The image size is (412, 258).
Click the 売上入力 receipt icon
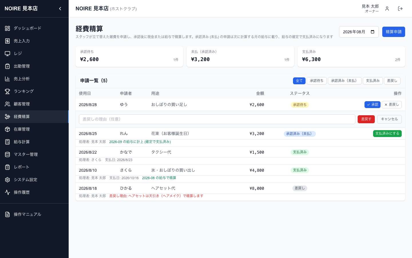(7, 41)
